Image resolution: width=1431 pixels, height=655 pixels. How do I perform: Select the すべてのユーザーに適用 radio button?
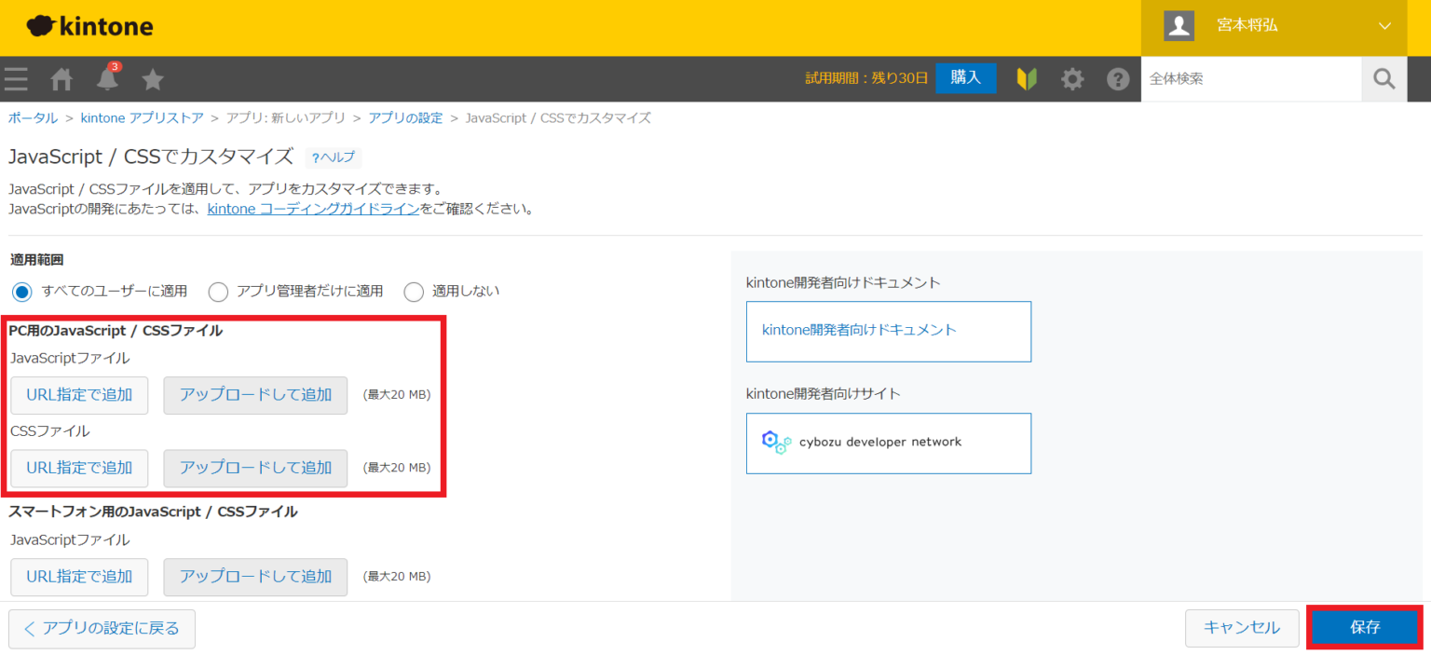point(21,291)
